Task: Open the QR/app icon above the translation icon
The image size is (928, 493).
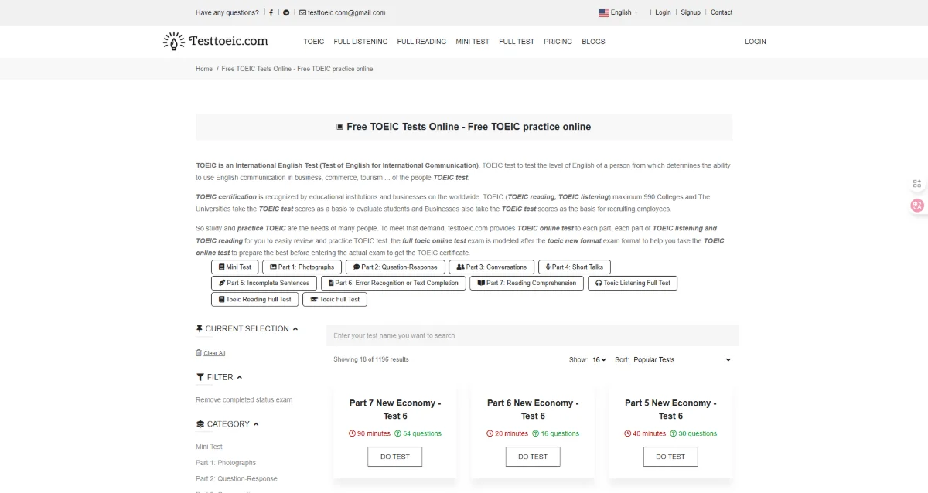Action: tap(917, 183)
